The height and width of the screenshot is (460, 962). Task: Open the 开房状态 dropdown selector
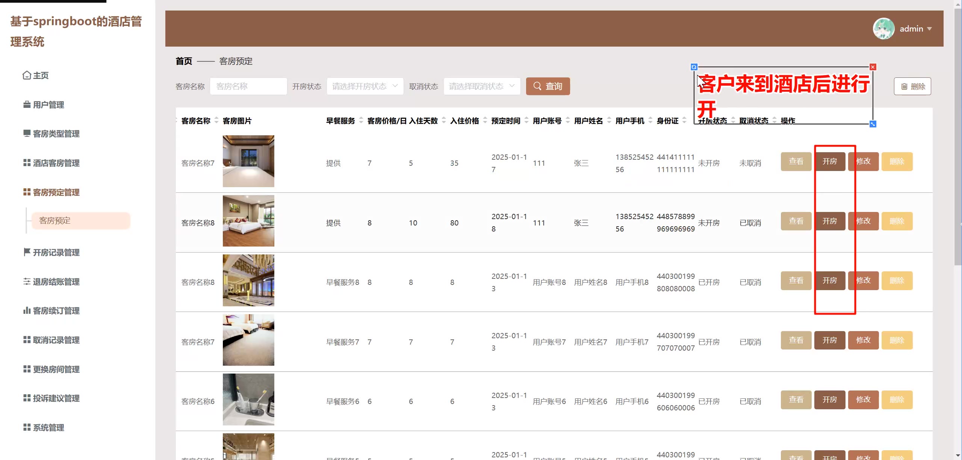[x=365, y=86]
